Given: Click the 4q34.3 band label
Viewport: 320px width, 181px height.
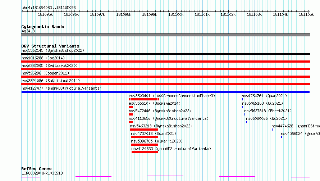Looking at the screenshot, I should [x=28, y=31].
